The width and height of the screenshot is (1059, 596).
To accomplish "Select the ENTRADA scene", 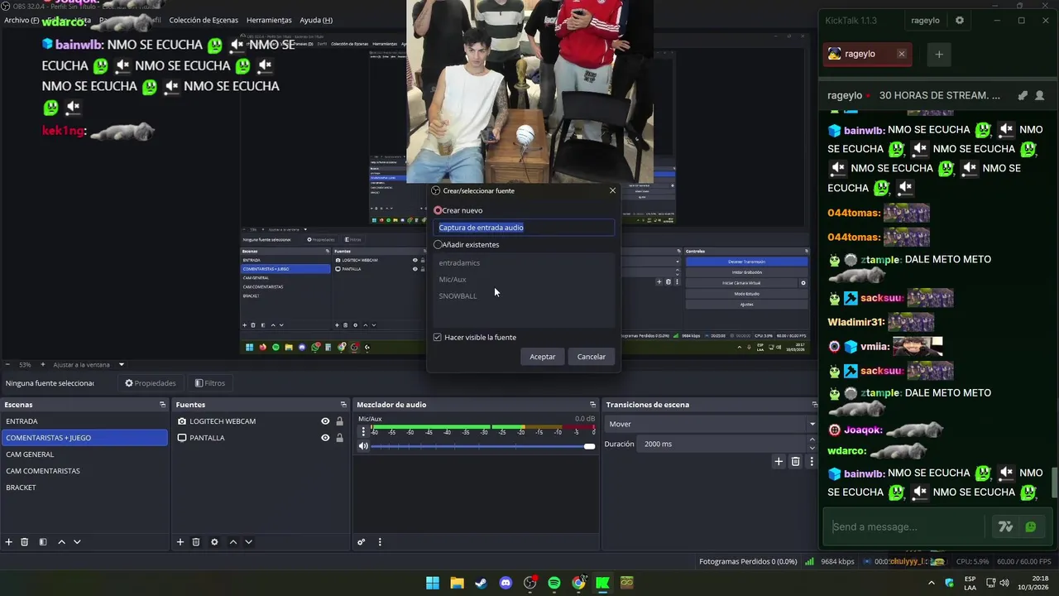I will 84,421.
